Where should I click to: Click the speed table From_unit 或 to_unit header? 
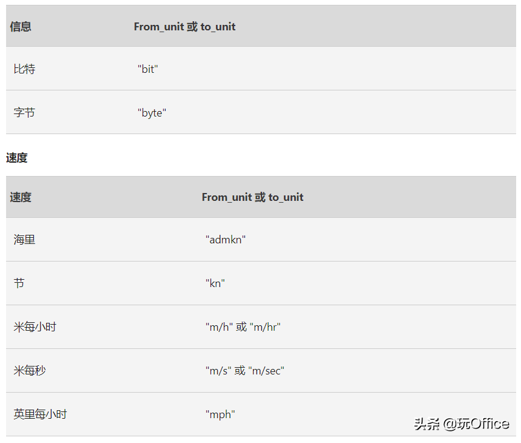[x=252, y=197]
